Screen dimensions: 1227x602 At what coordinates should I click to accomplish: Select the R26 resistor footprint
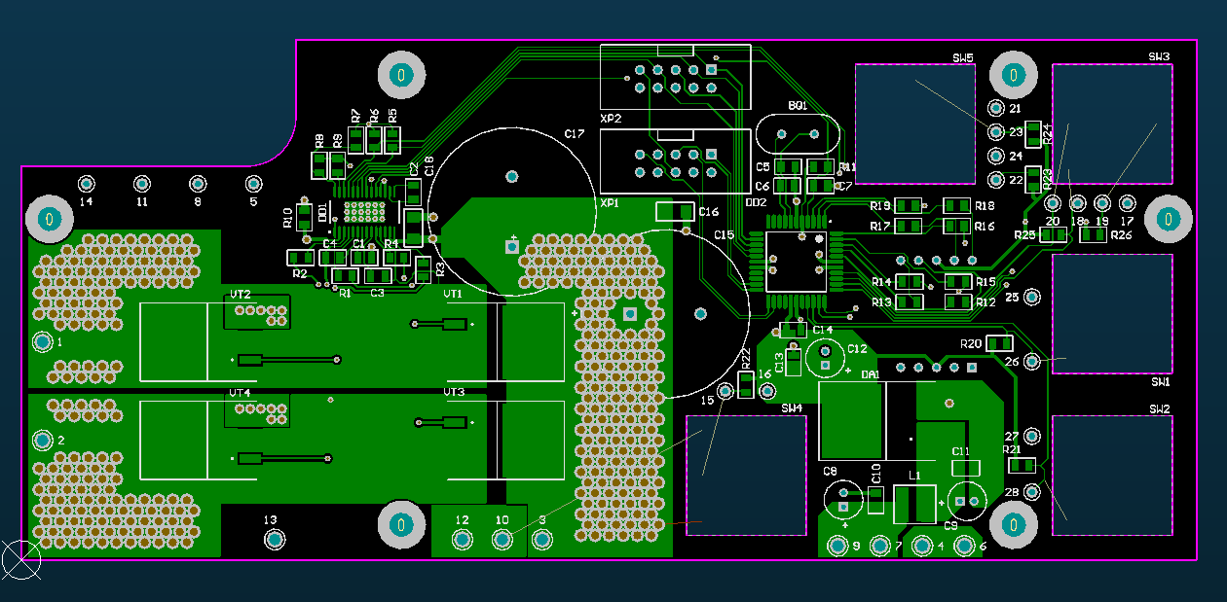(x=1093, y=234)
